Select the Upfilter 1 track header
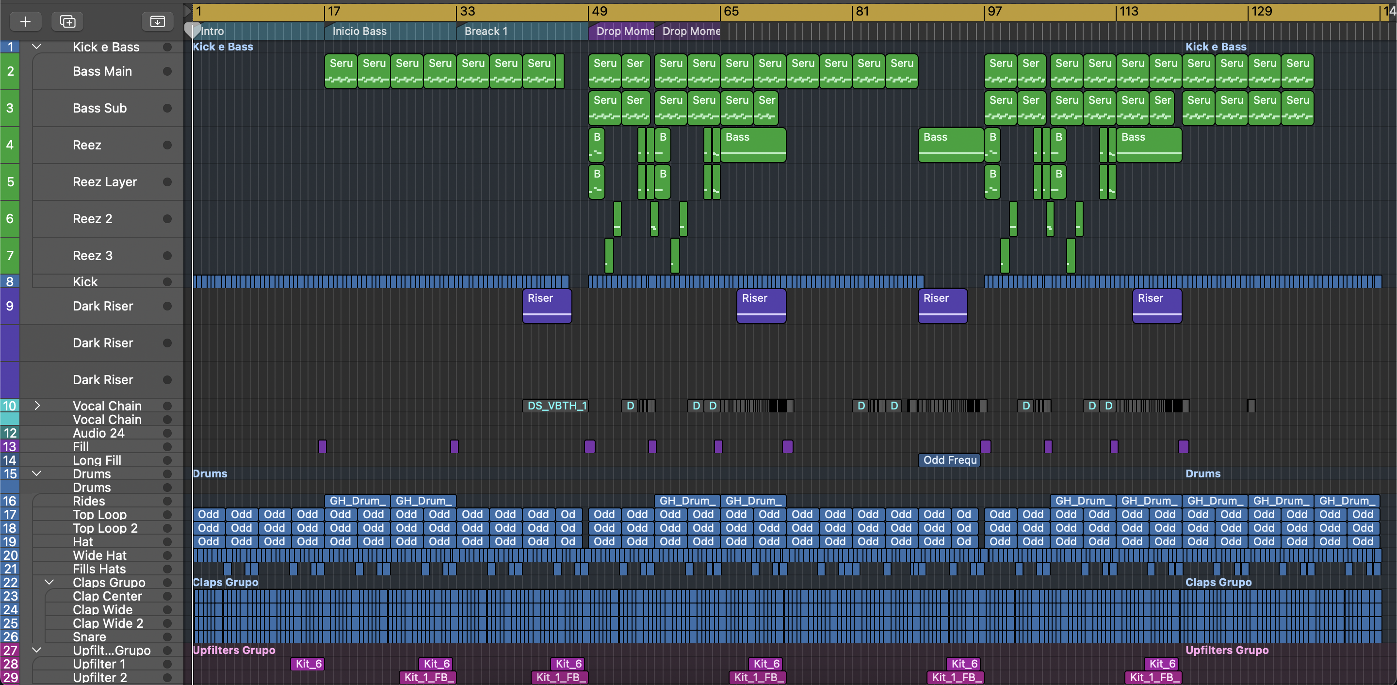Image resolution: width=1397 pixels, height=685 pixels. pyautogui.click(x=98, y=664)
